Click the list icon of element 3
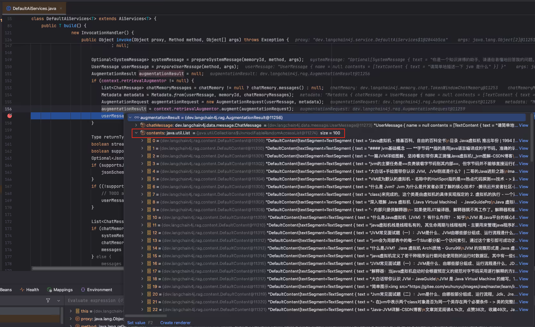The width and height of the screenshot is (535, 327). coord(149,163)
